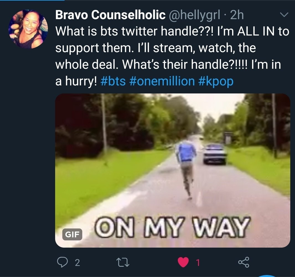Viewport: 295px width, 277px height.
Task: Open the Bravo Counselholic display name
Action: pyautogui.click(x=111, y=15)
